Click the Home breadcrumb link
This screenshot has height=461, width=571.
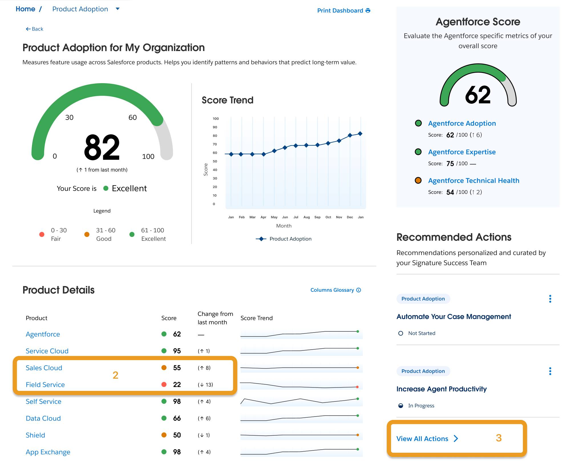25,9
